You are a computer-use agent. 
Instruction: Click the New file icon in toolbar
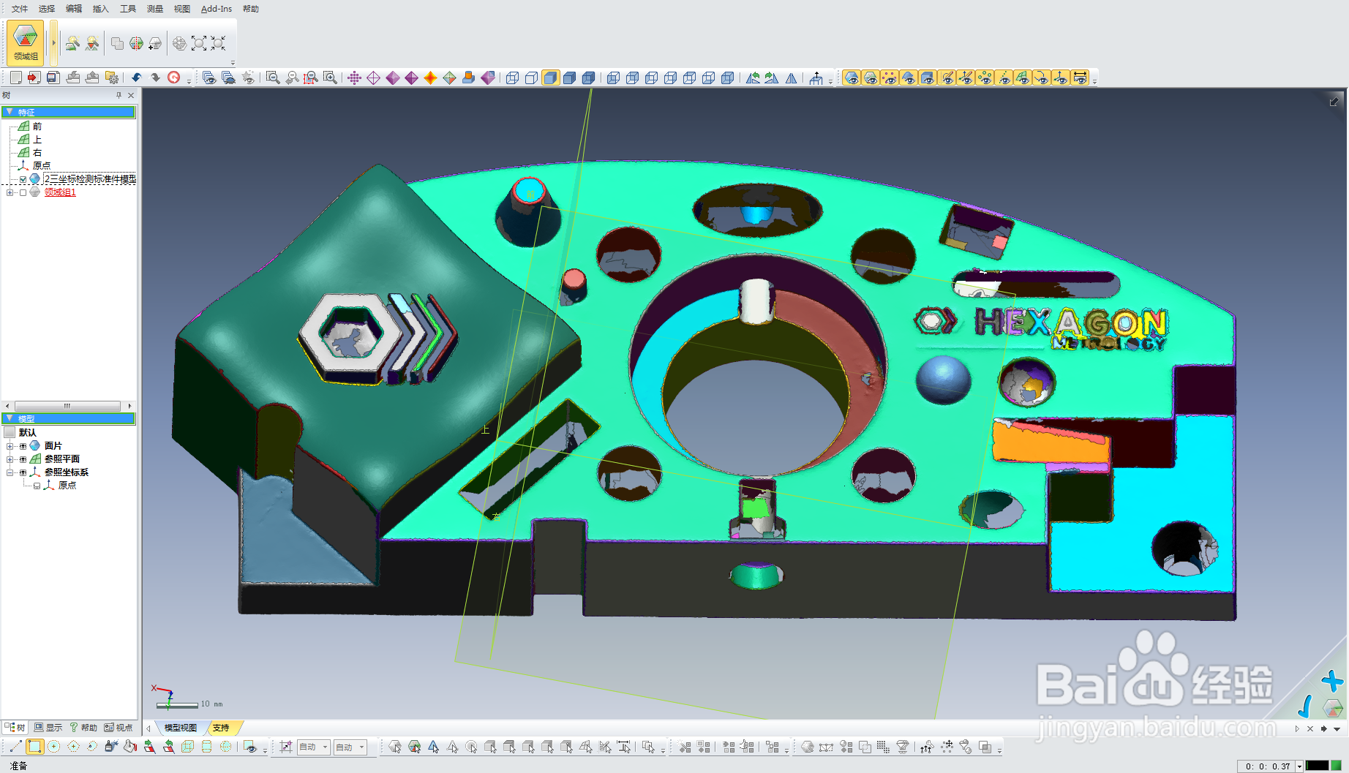[15, 78]
